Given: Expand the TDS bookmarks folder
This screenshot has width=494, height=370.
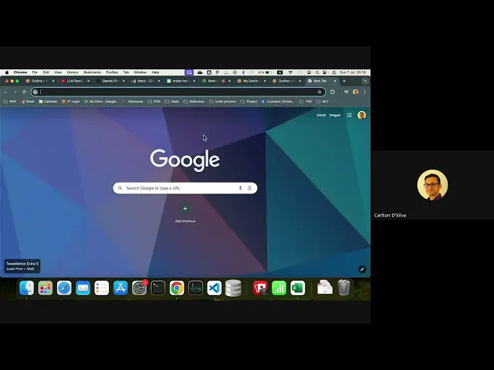Looking at the screenshot, I should [x=306, y=101].
